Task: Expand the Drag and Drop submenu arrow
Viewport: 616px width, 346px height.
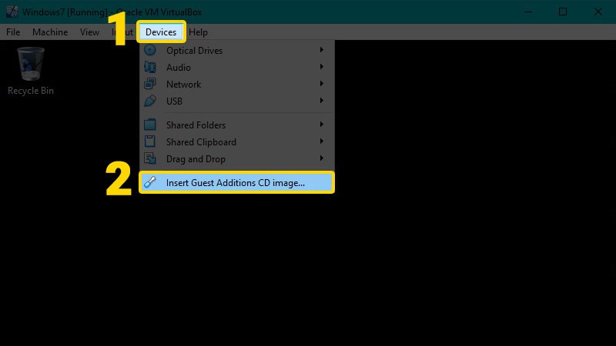Action: tap(321, 158)
